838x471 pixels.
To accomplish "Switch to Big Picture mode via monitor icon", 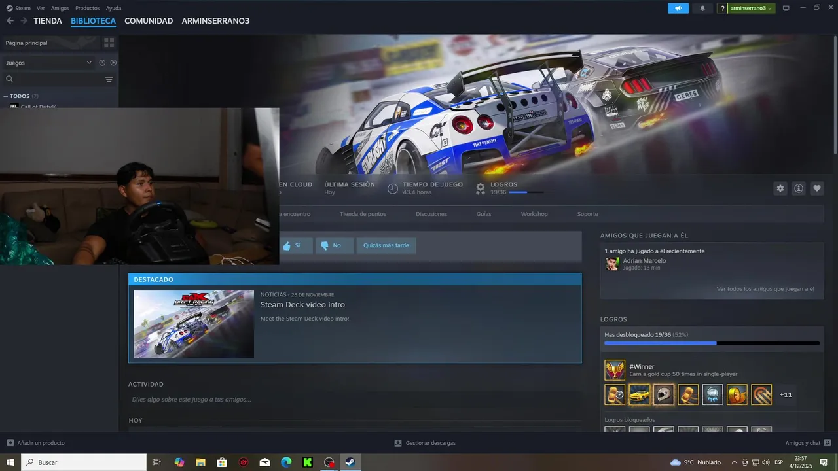I will coord(786,9).
